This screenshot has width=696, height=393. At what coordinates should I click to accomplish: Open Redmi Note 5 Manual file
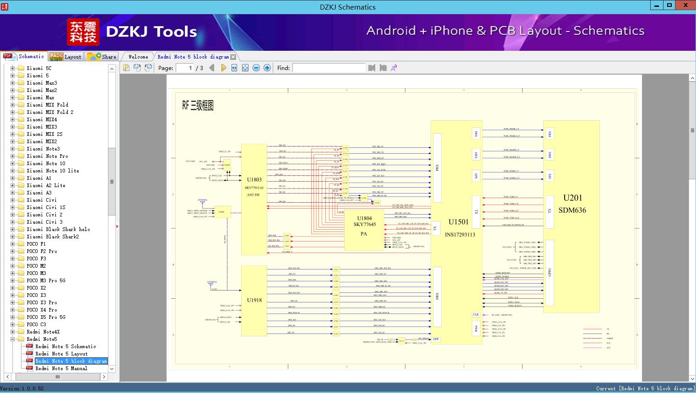(61, 368)
